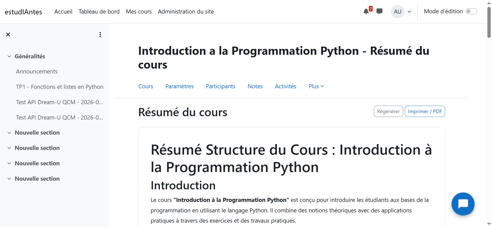Collapse the fourth Nouvelle section chevron
The image size is (492, 227).
[x=9, y=179]
